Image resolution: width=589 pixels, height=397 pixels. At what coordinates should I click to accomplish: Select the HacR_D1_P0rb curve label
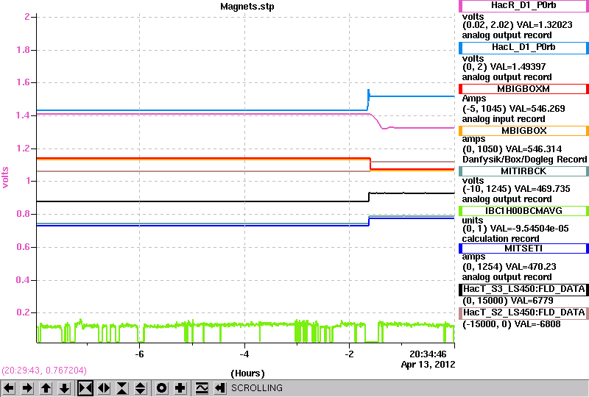pyautogui.click(x=523, y=6)
